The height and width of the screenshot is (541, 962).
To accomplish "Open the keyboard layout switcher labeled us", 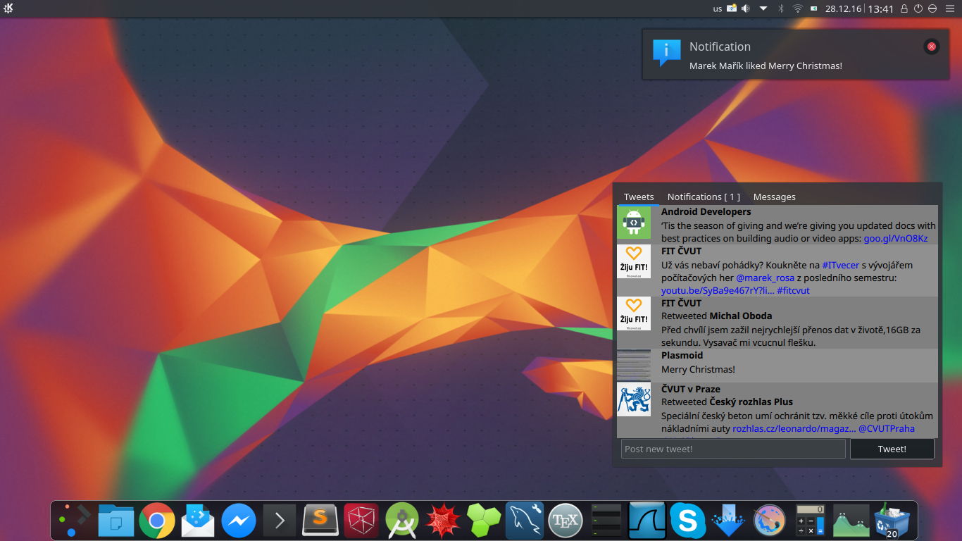I will click(716, 9).
